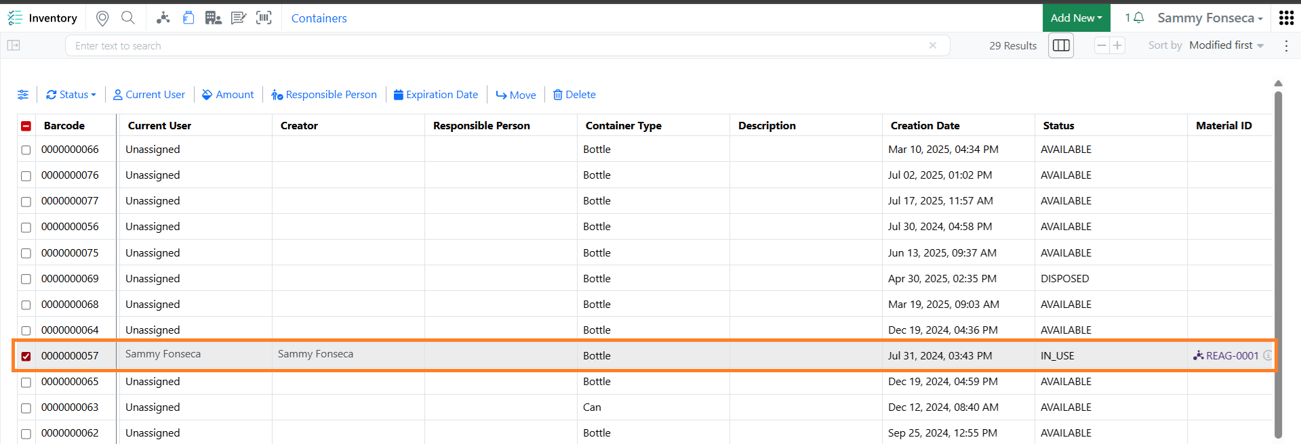1301x444 pixels.
Task: Toggle the select-all header checkbox
Action: click(26, 126)
